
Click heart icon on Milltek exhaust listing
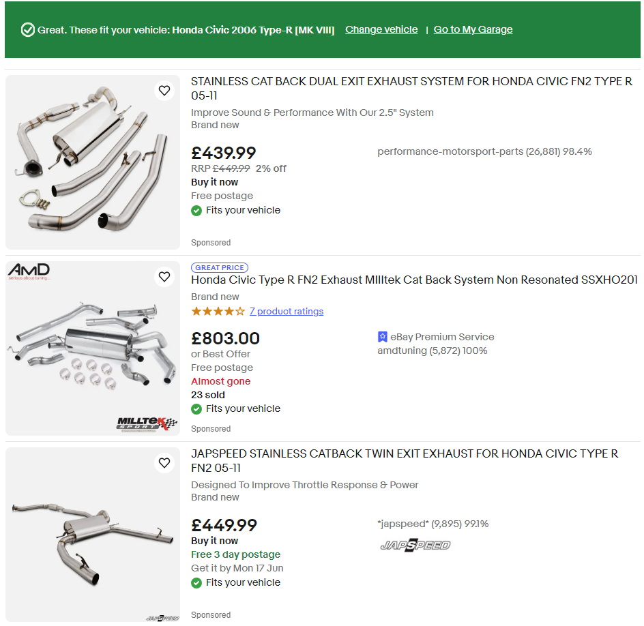[164, 276]
